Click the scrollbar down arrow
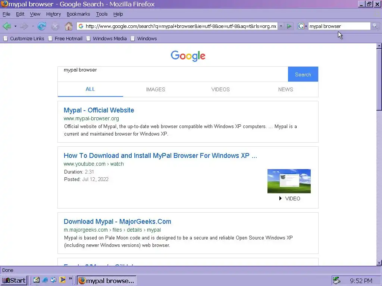This screenshot has width=382, height=286. pyautogui.click(x=379, y=263)
